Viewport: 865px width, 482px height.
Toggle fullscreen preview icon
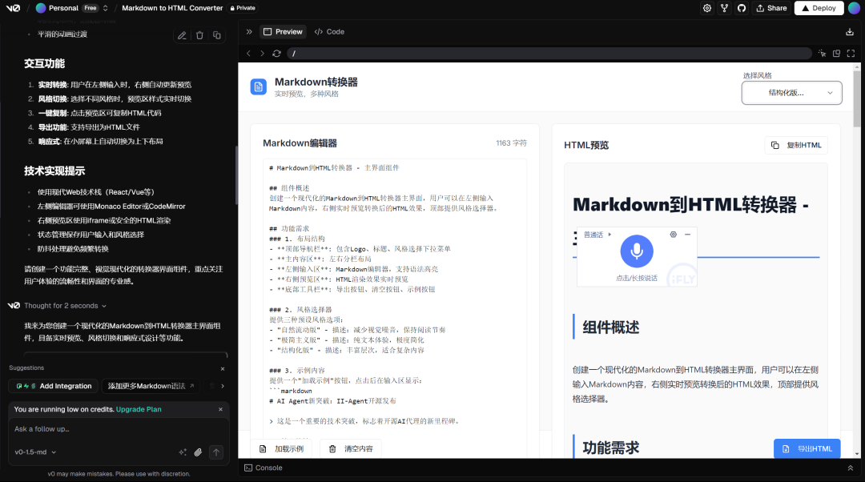[x=851, y=54]
